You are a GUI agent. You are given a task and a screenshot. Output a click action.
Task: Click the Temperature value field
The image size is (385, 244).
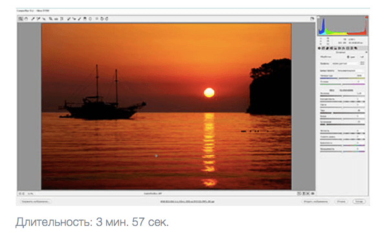coord(360,76)
